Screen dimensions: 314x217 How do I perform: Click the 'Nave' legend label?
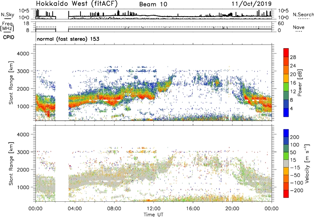click(x=299, y=27)
